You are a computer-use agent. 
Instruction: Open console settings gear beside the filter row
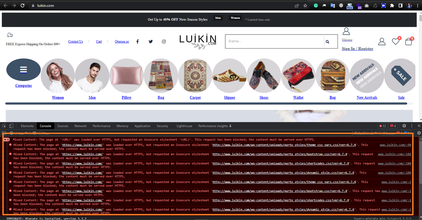(x=419, y=133)
